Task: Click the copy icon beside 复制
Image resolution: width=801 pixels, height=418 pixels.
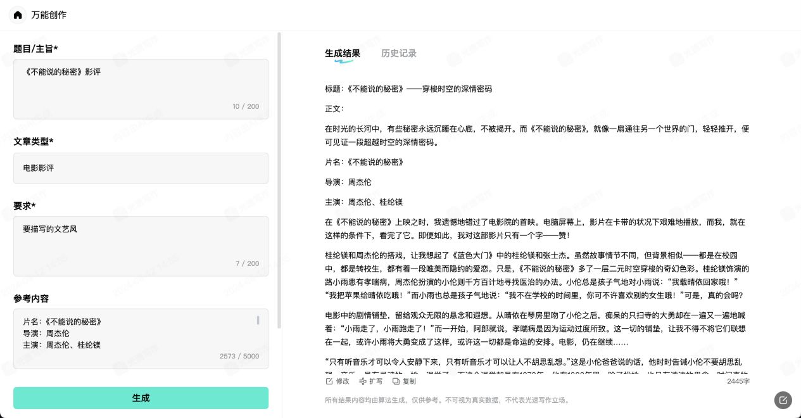Action: (396, 381)
